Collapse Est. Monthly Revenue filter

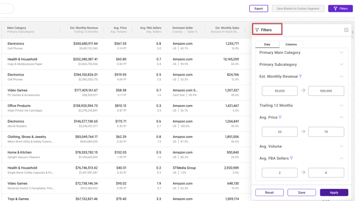pyautogui.click(x=342, y=77)
